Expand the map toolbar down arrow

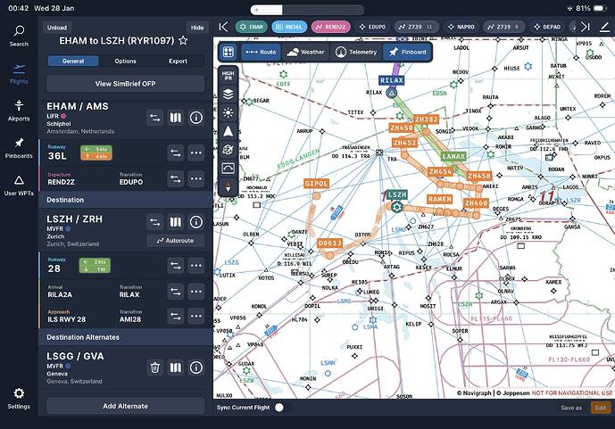pyautogui.click(x=229, y=187)
